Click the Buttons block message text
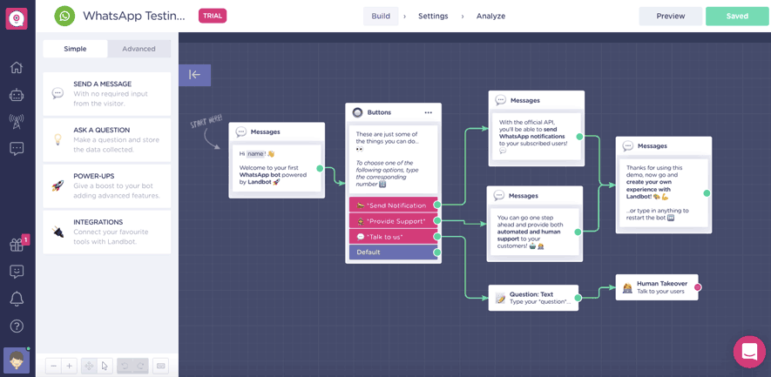 tap(393, 159)
